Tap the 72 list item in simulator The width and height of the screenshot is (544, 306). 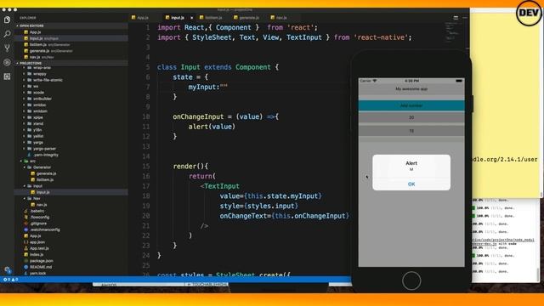411,131
